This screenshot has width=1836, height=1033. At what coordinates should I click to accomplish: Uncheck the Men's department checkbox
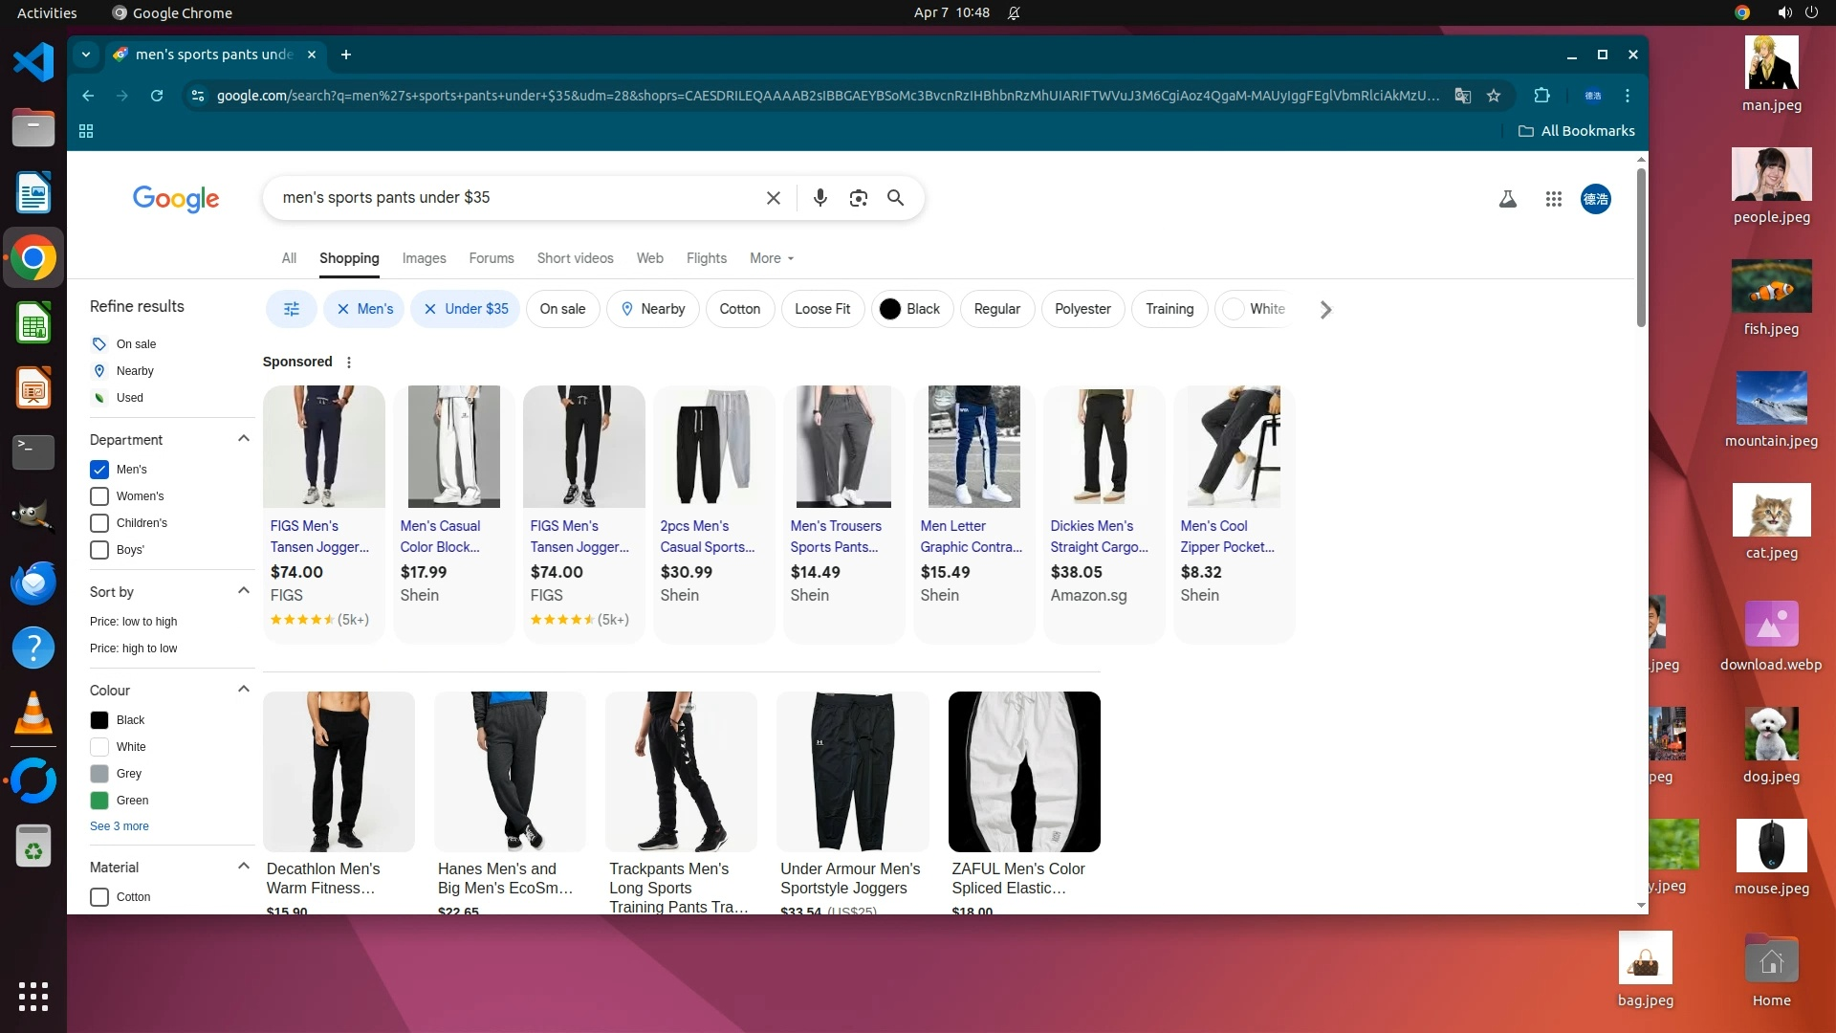coord(99,470)
